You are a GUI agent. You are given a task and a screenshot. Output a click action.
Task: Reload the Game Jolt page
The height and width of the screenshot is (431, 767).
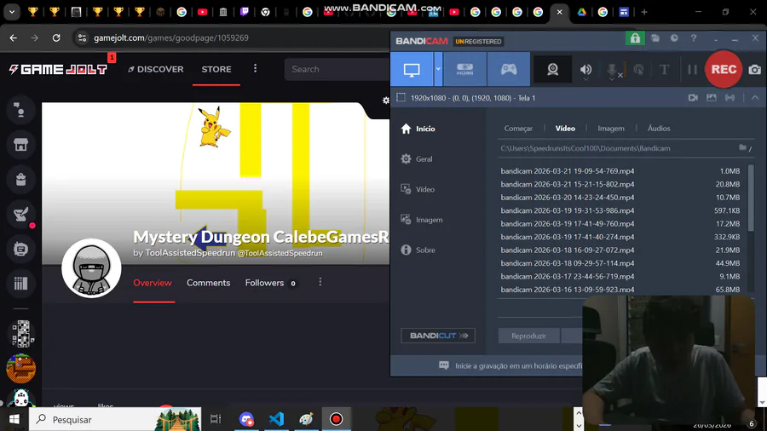[56, 37]
